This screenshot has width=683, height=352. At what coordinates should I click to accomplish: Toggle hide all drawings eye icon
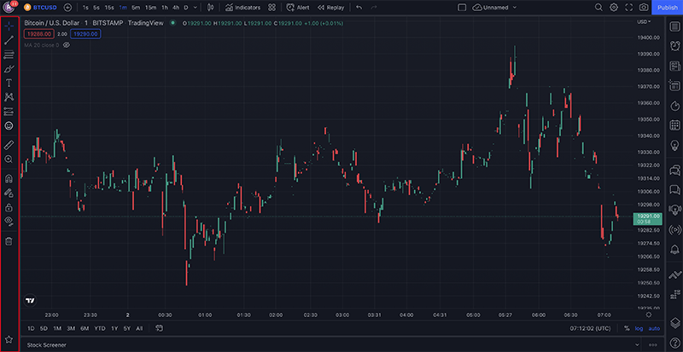[9, 221]
